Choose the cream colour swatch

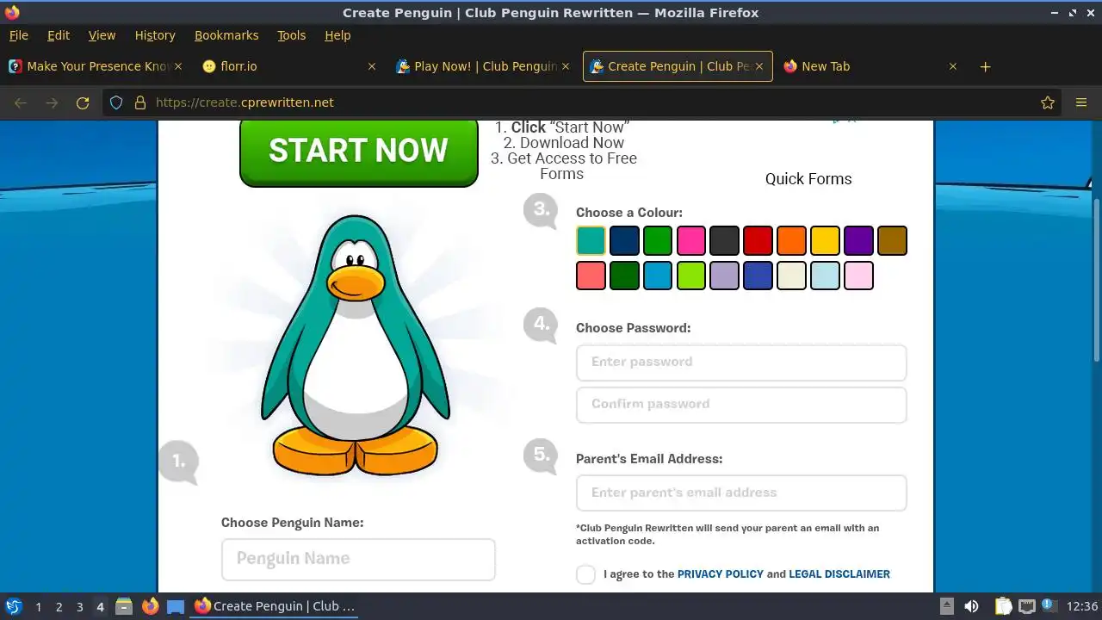791,276
